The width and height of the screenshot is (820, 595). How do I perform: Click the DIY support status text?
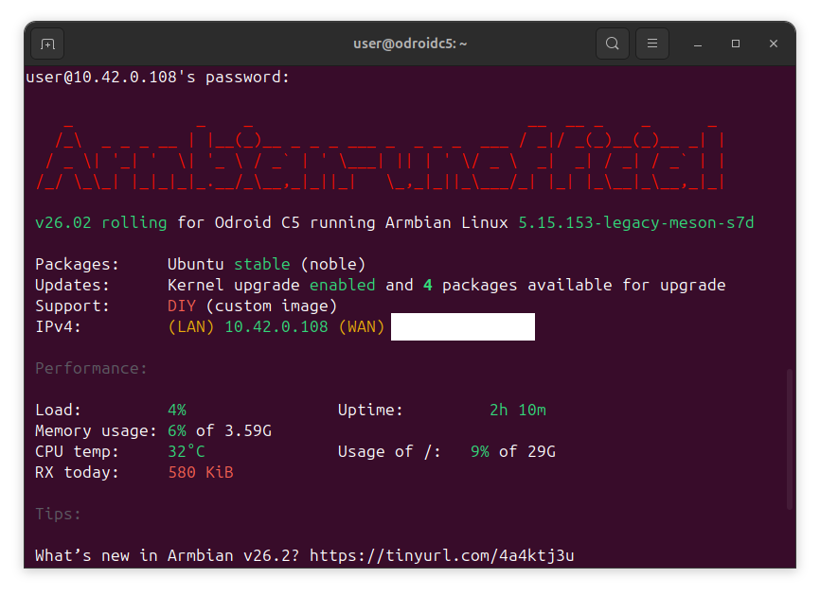click(x=181, y=306)
